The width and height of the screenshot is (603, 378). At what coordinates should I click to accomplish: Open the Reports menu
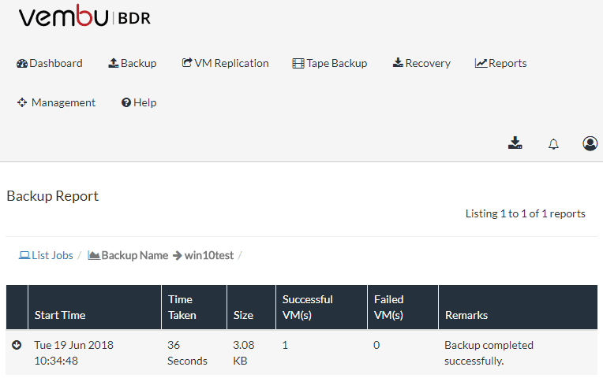501,63
